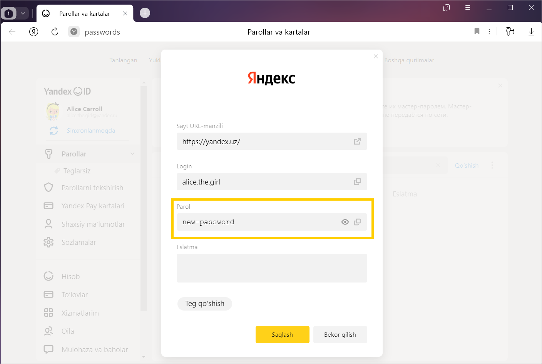Viewport: 542px width, 364px height.
Task: Close the password edit dialog
Action: 376,57
